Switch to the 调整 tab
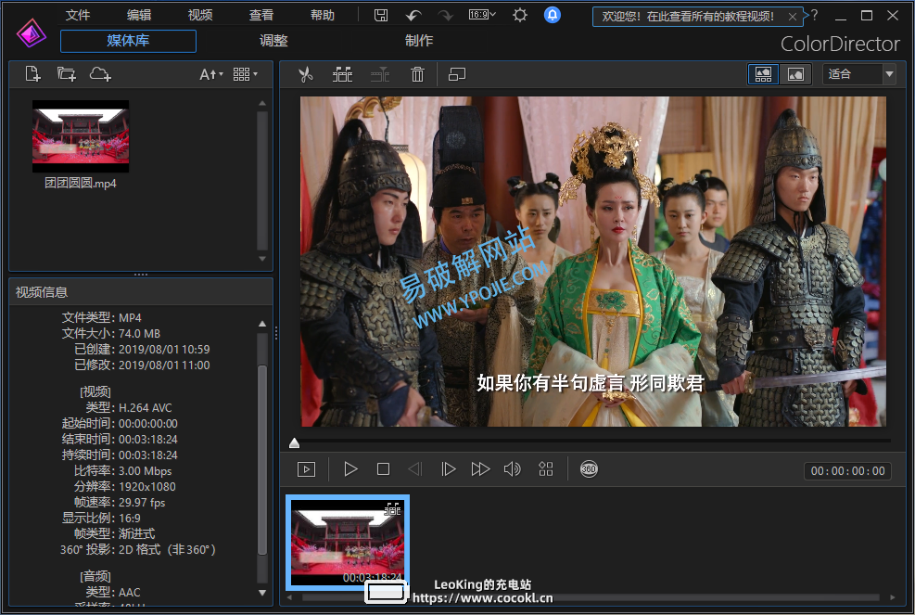The width and height of the screenshot is (915, 615). pyautogui.click(x=273, y=41)
